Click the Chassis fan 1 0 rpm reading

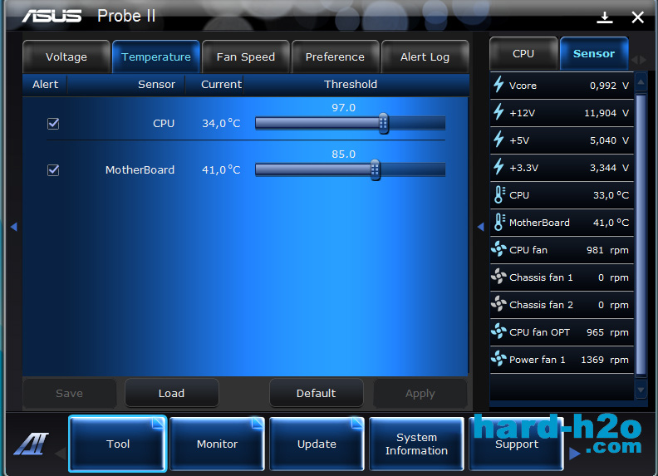click(x=613, y=277)
